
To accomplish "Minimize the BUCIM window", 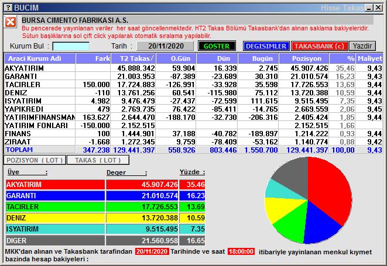I will click(369, 8).
